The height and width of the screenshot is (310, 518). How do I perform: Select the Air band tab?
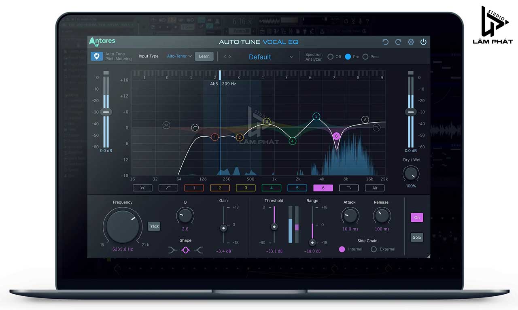click(375, 188)
